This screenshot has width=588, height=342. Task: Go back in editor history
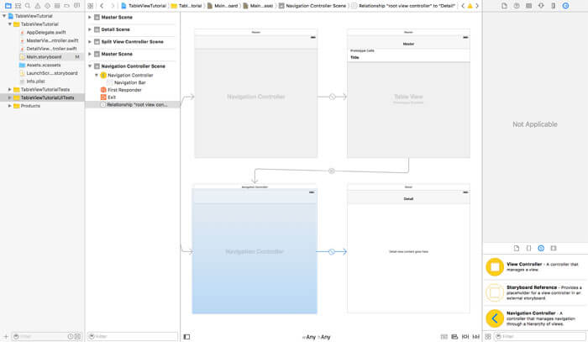pos(102,6)
